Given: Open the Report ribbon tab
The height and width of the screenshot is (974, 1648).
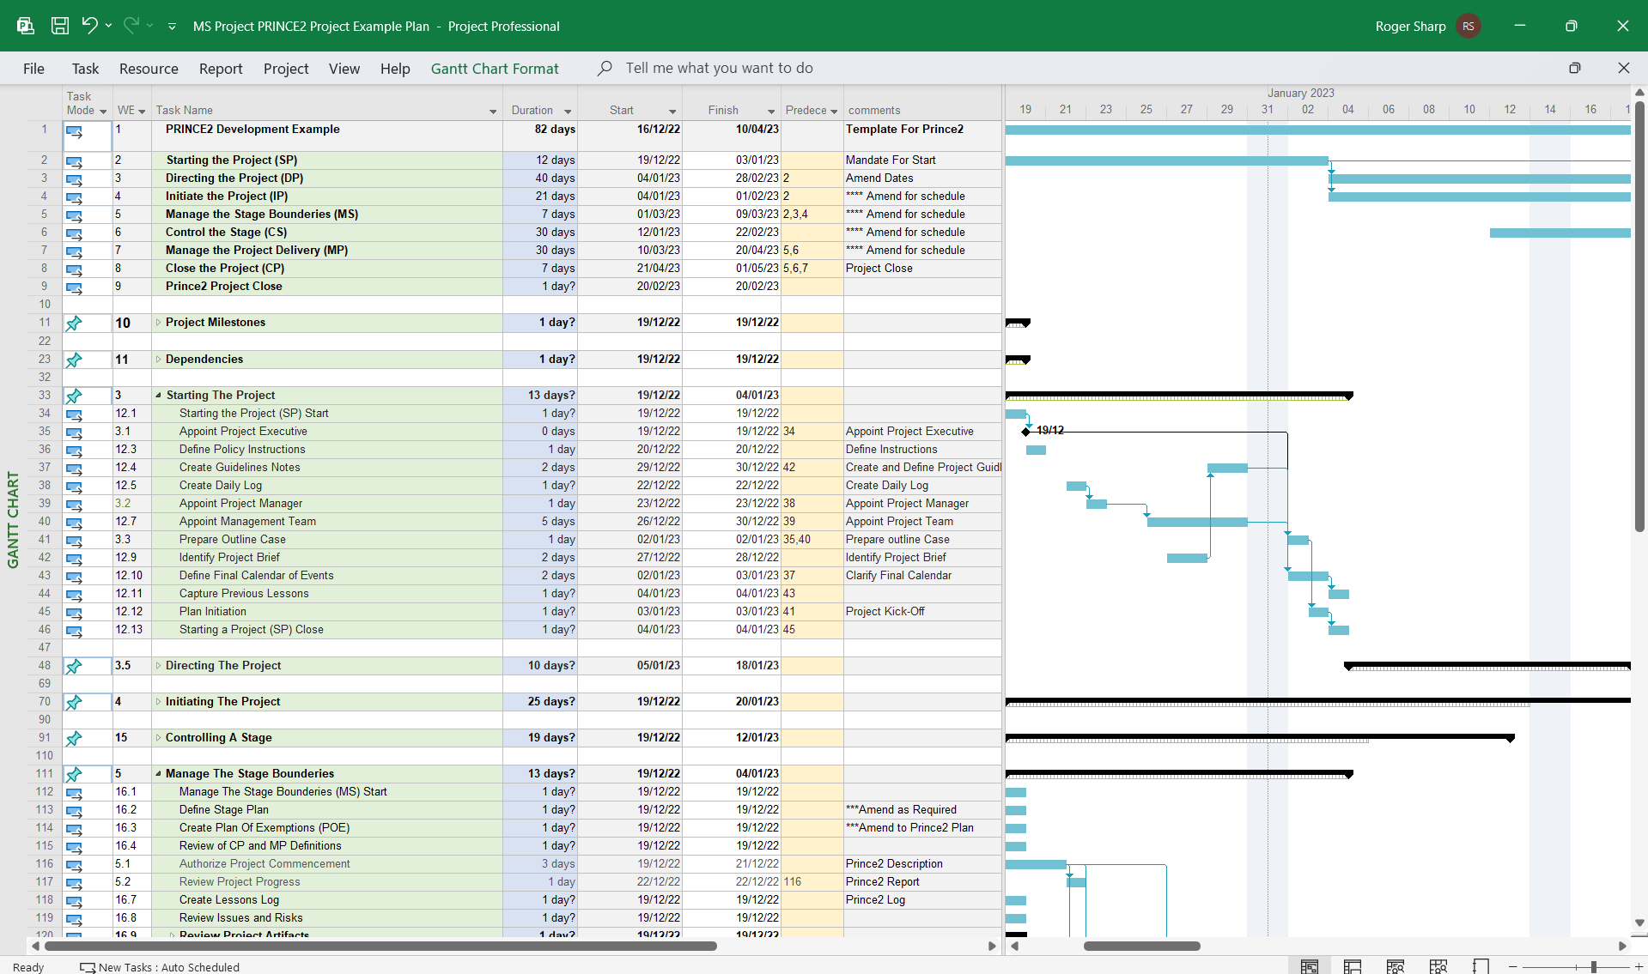Looking at the screenshot, I should point(221,69).
